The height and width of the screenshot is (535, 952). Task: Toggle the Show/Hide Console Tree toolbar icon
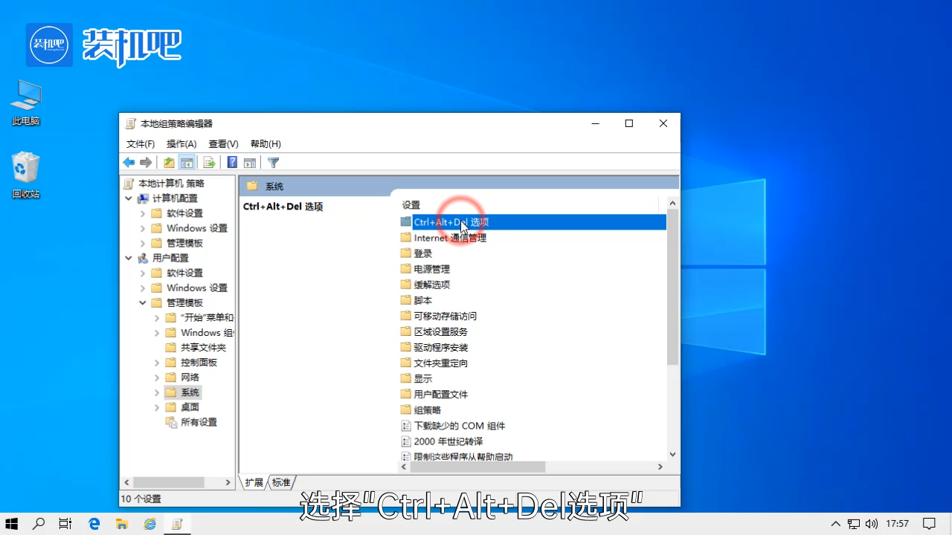[x=186, y=162]
